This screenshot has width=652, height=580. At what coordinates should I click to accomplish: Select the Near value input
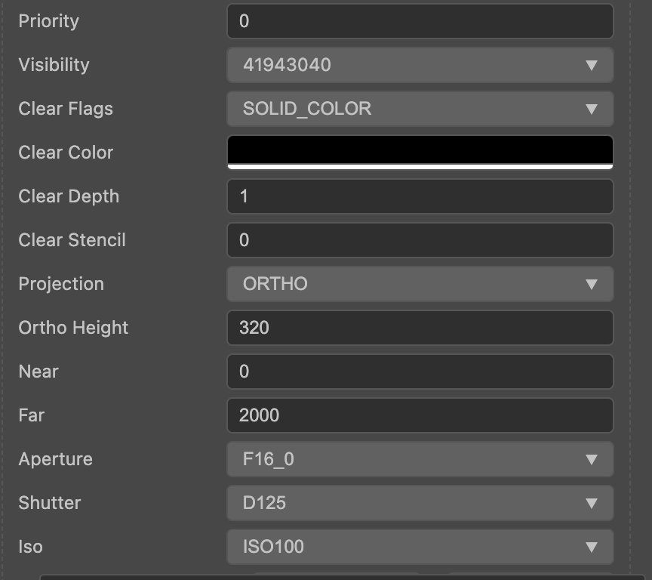click(x=420, y=372)
